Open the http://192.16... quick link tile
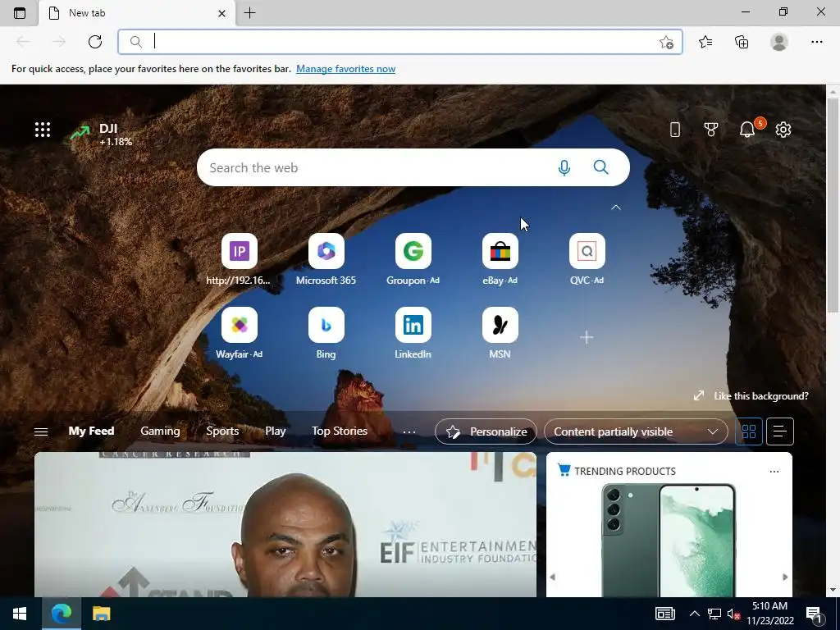 coord(239,259)
